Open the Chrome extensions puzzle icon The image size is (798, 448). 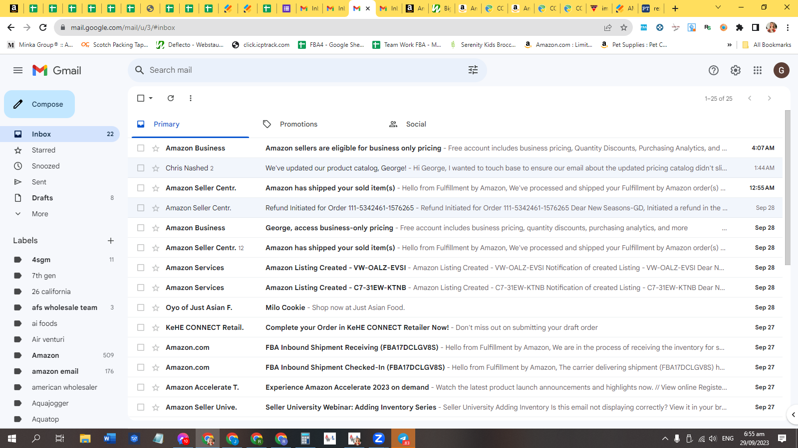740,27
